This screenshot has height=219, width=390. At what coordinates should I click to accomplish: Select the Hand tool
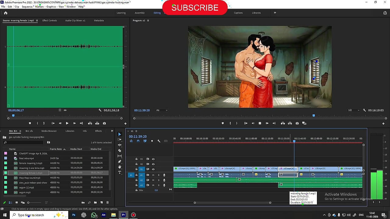click(119, 167)
